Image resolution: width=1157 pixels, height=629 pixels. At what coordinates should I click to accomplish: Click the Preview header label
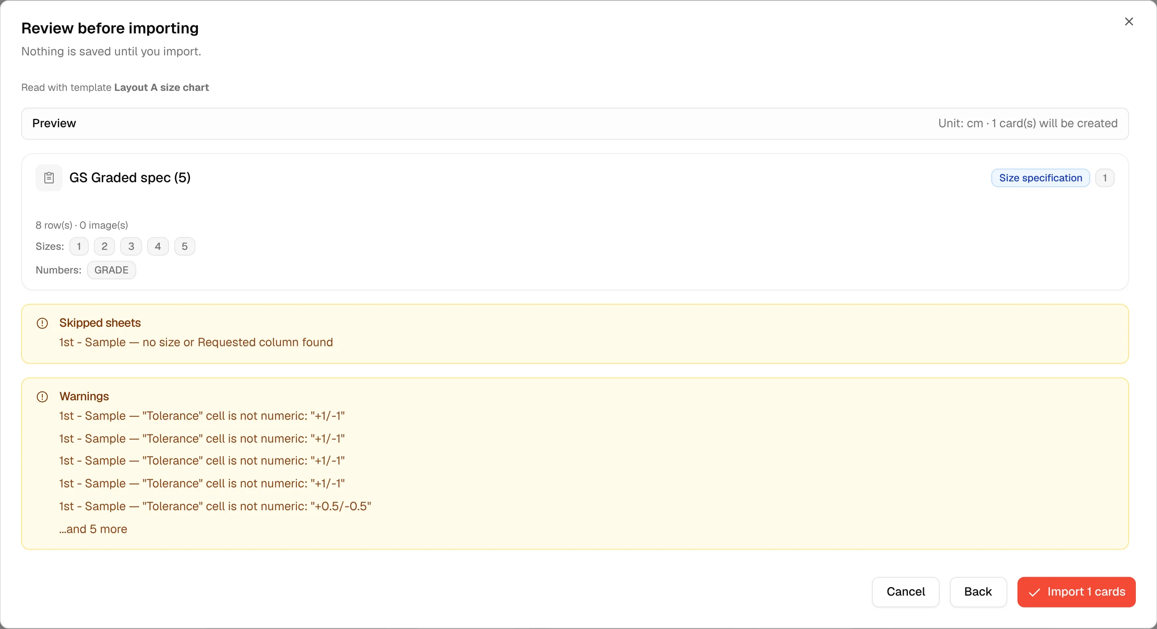click(54, 123)
